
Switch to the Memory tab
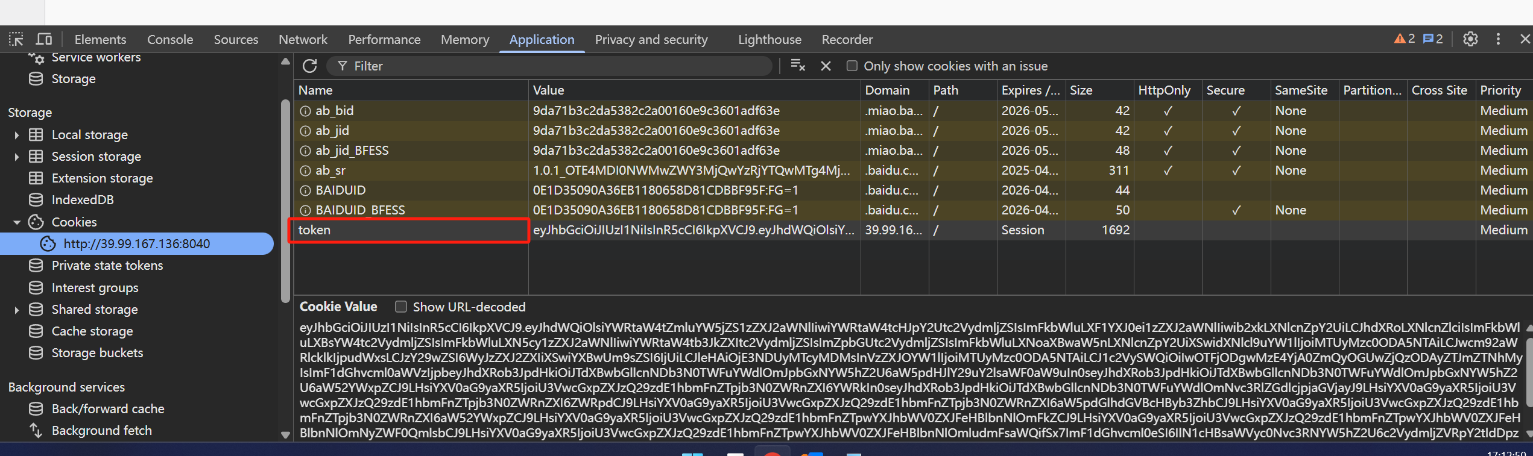tap(465, 39)
